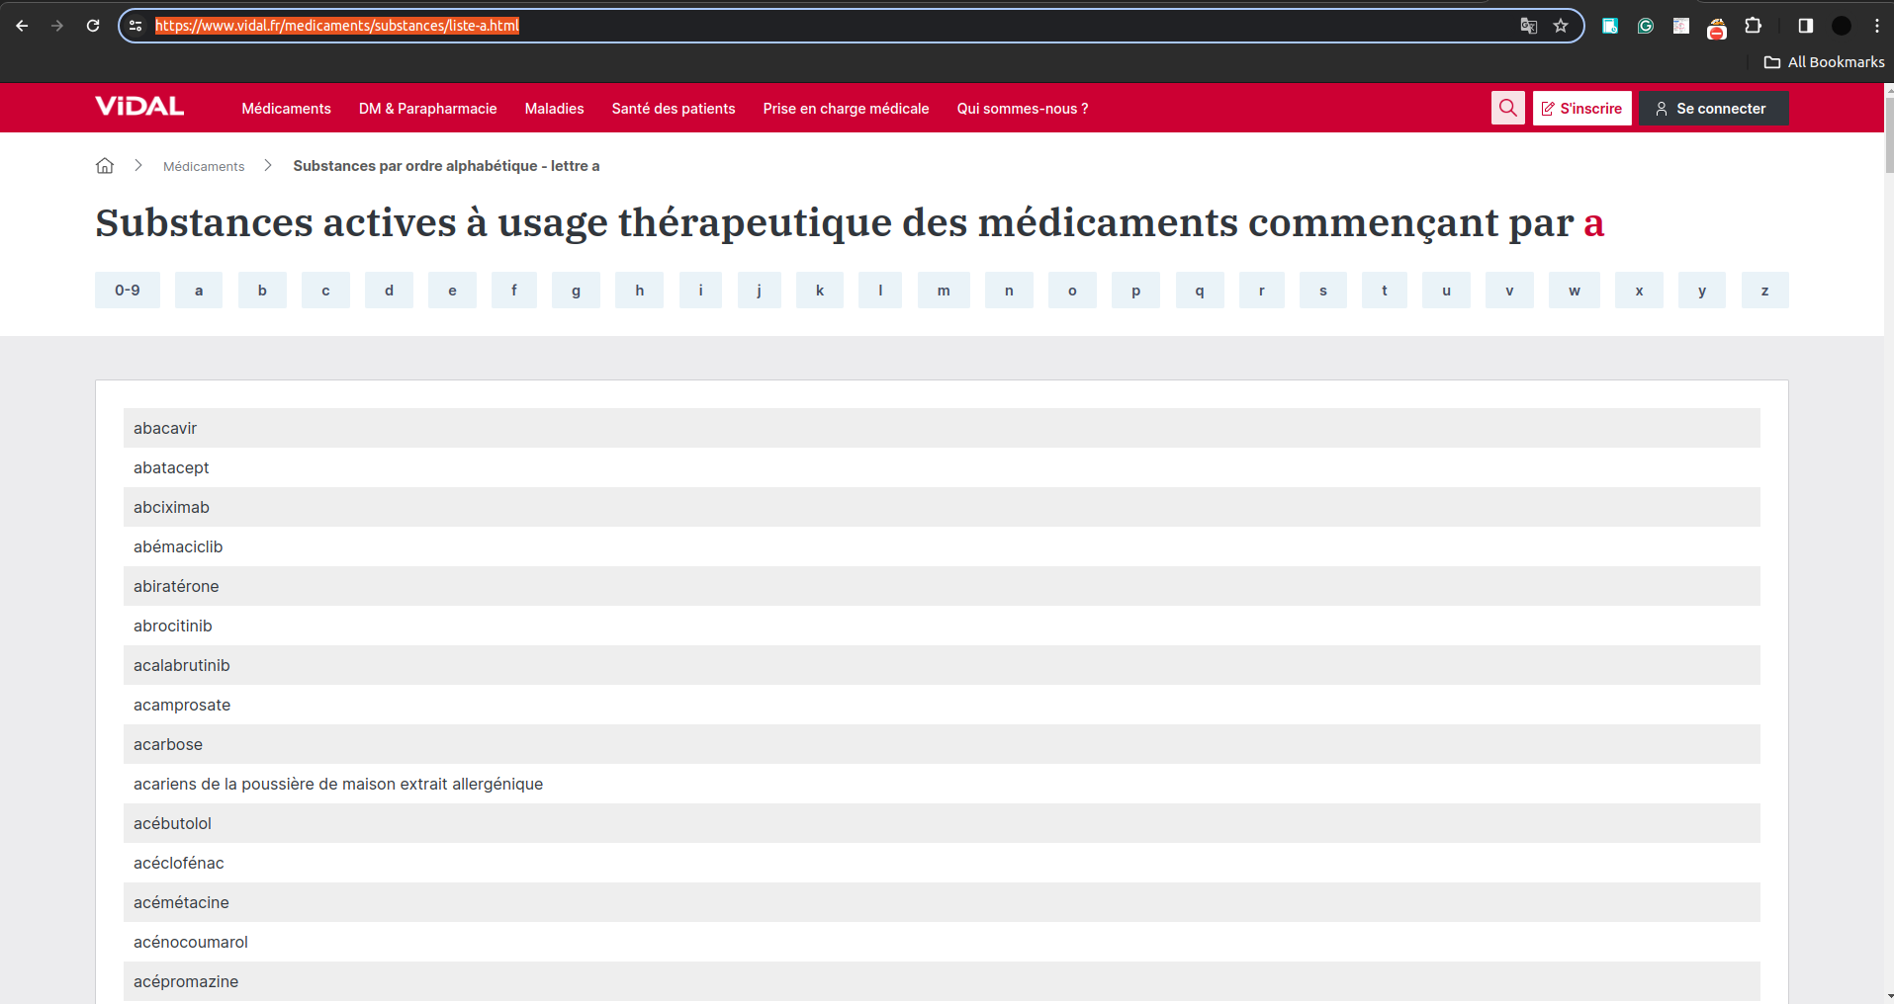Open Chrome three-dot menu

pos(1876,26)
